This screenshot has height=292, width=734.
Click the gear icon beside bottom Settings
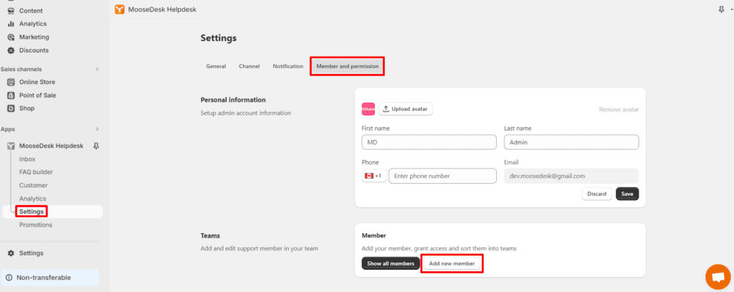(x=11, y=253)
